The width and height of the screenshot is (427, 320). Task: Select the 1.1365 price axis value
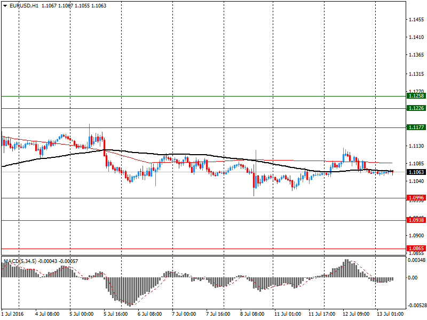tap(416, 55)
